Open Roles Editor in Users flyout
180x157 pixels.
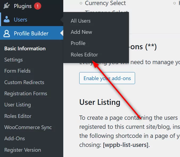click(84, 55)
